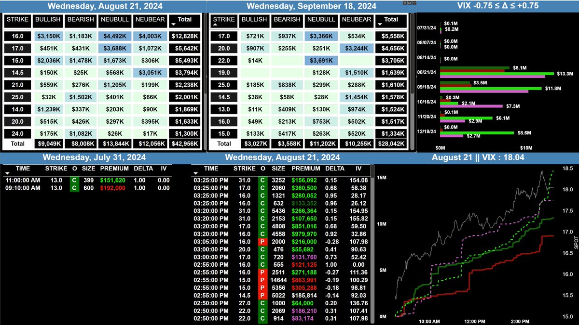Sort by BULLISH column in the August 21 strike table
The width and height of the screenshot is (579, 325).
48,20
